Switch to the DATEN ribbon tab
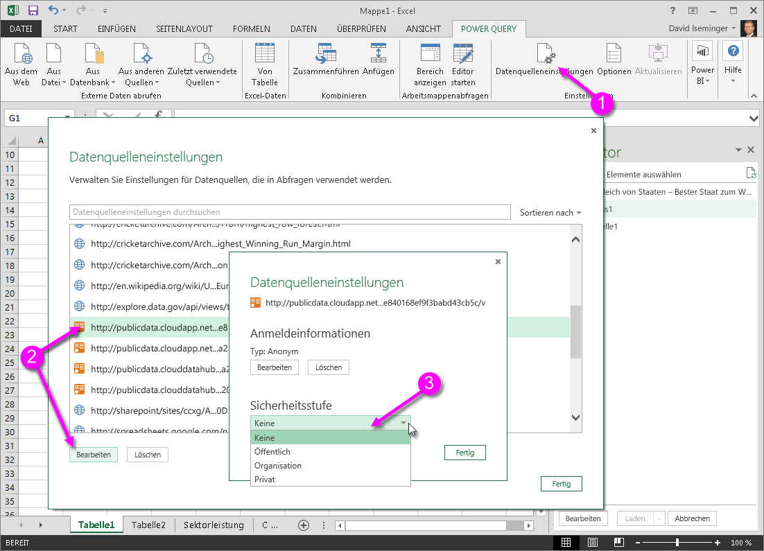764x551 pixels. 304,28
